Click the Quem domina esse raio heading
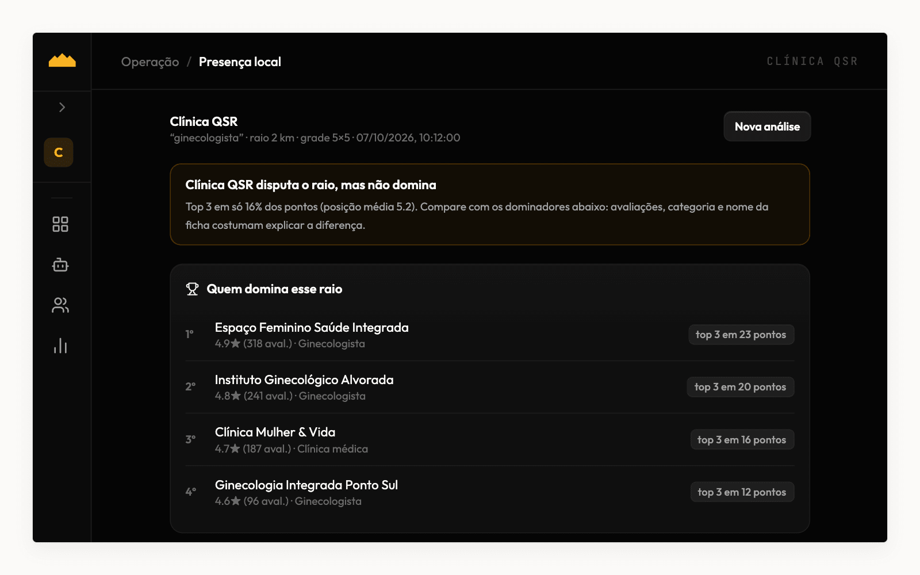Image resolution: width=920 pixels, height=575 pixels. tap(274, 289)
